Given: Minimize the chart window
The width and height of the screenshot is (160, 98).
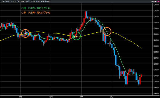Looking at the screenshot, I should point(153,2).
